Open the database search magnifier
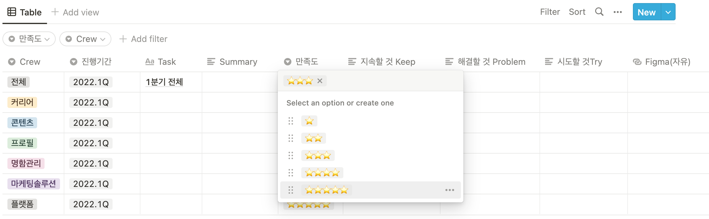This screenshot has width=709, height=219. click(x=599, y=12)
